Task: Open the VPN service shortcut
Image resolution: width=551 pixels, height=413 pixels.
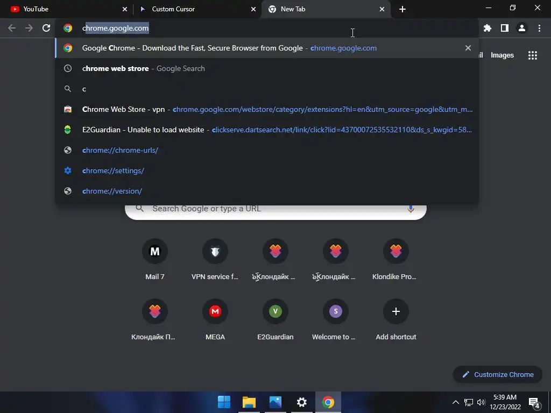Action: [x=215, y=259]
